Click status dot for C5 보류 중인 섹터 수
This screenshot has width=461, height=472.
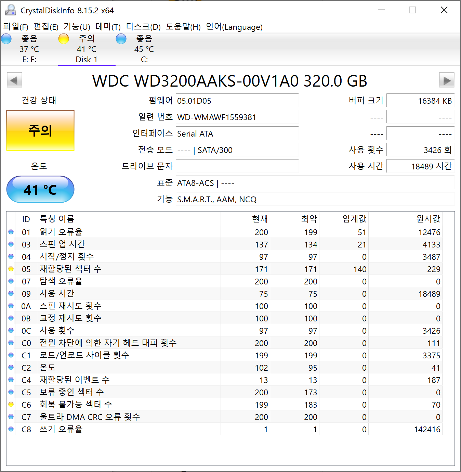[x=11, y=392]
